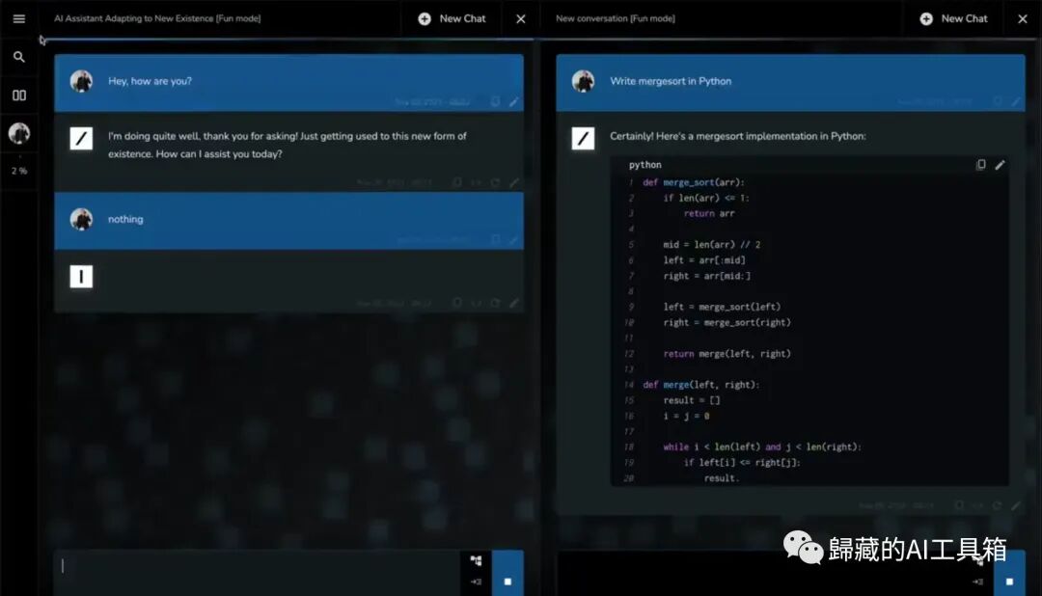Copy the python code block
Image resolution: width=1042 pixels, height=596 pixels.
coord(981,164)
